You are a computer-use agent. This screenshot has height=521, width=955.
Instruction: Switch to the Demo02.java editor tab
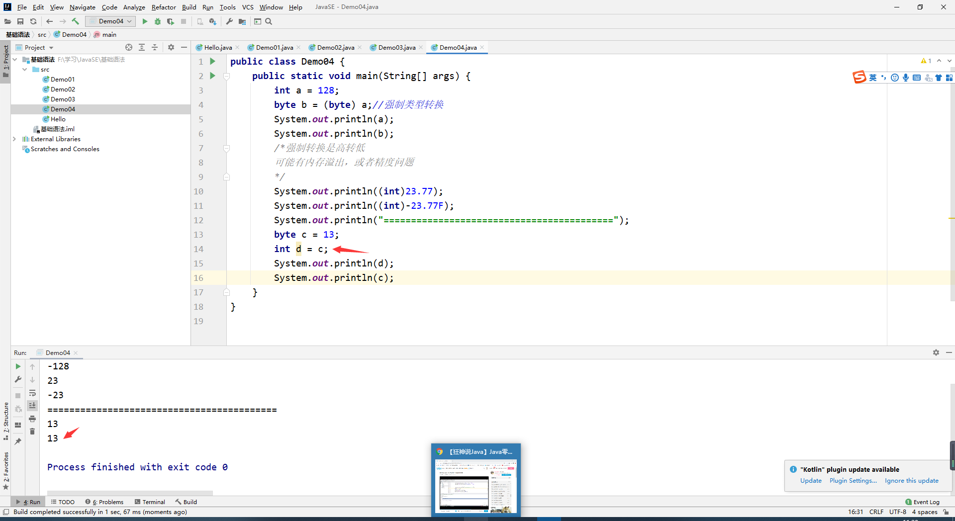point(335,48)
